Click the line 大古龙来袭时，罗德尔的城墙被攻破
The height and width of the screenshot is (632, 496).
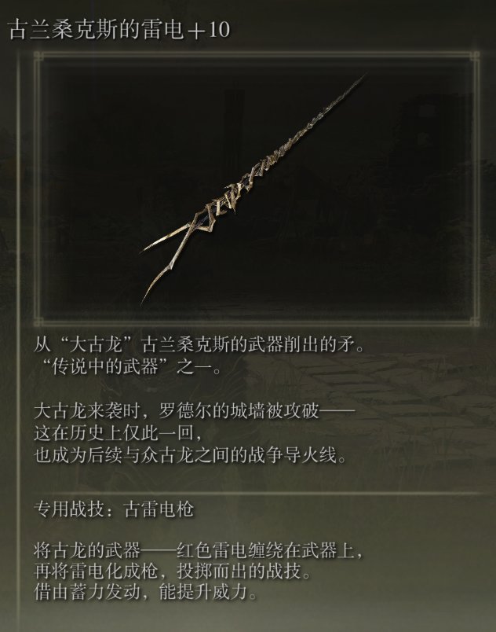point(195,411)
